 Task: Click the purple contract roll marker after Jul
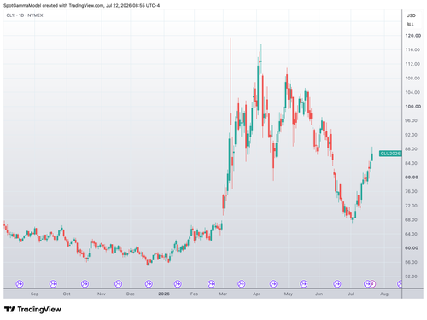pos(367,283)
